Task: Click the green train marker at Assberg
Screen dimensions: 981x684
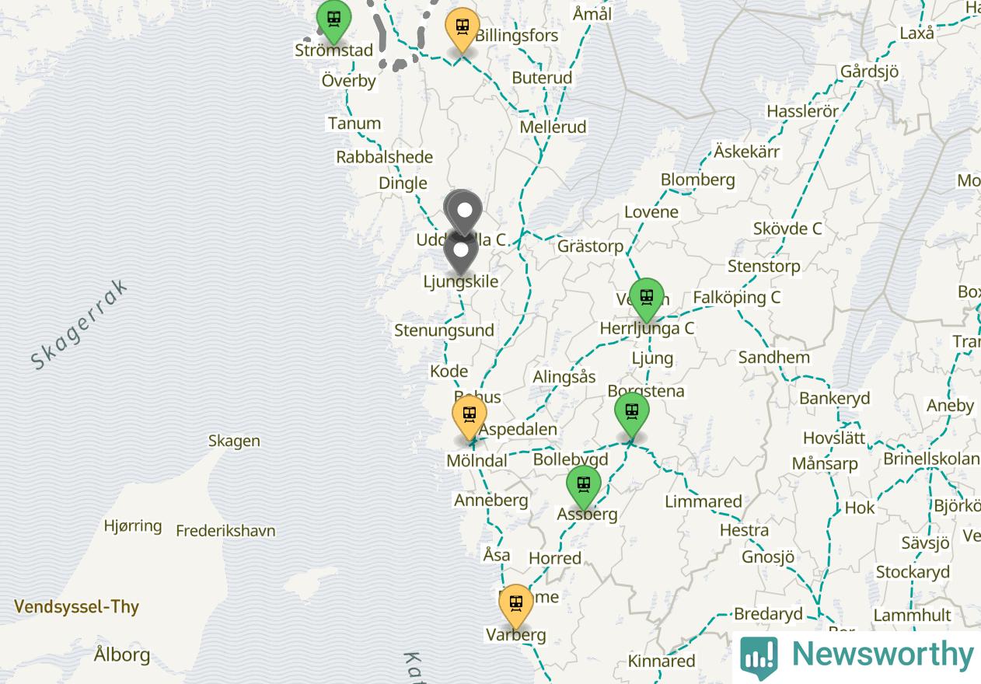Action: click(x=583, y=488)
